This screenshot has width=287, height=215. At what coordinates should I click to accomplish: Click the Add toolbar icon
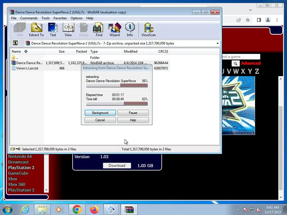pos(20,30)
